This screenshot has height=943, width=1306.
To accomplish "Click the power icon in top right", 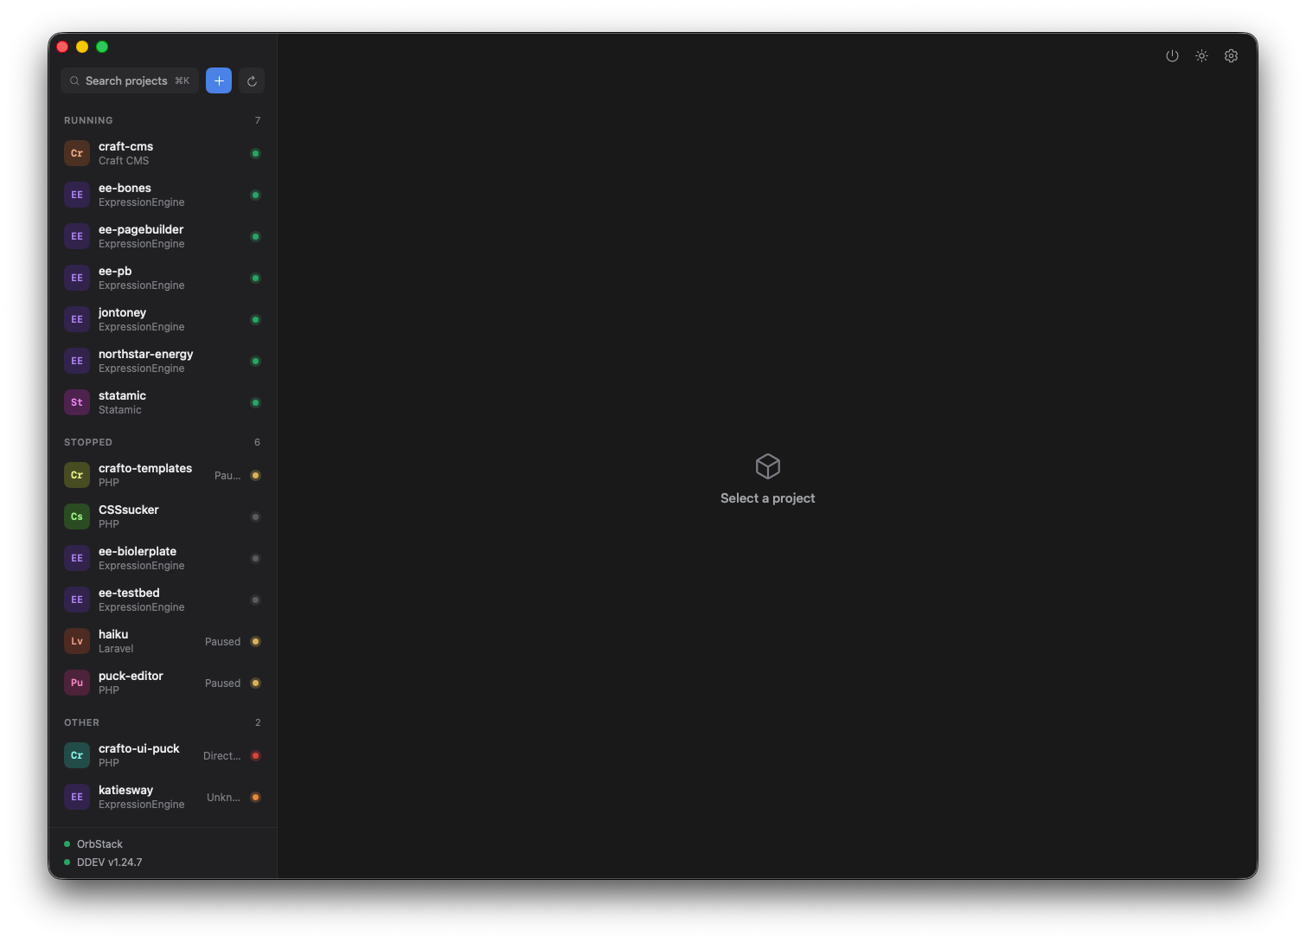I will pos(1172,56).
